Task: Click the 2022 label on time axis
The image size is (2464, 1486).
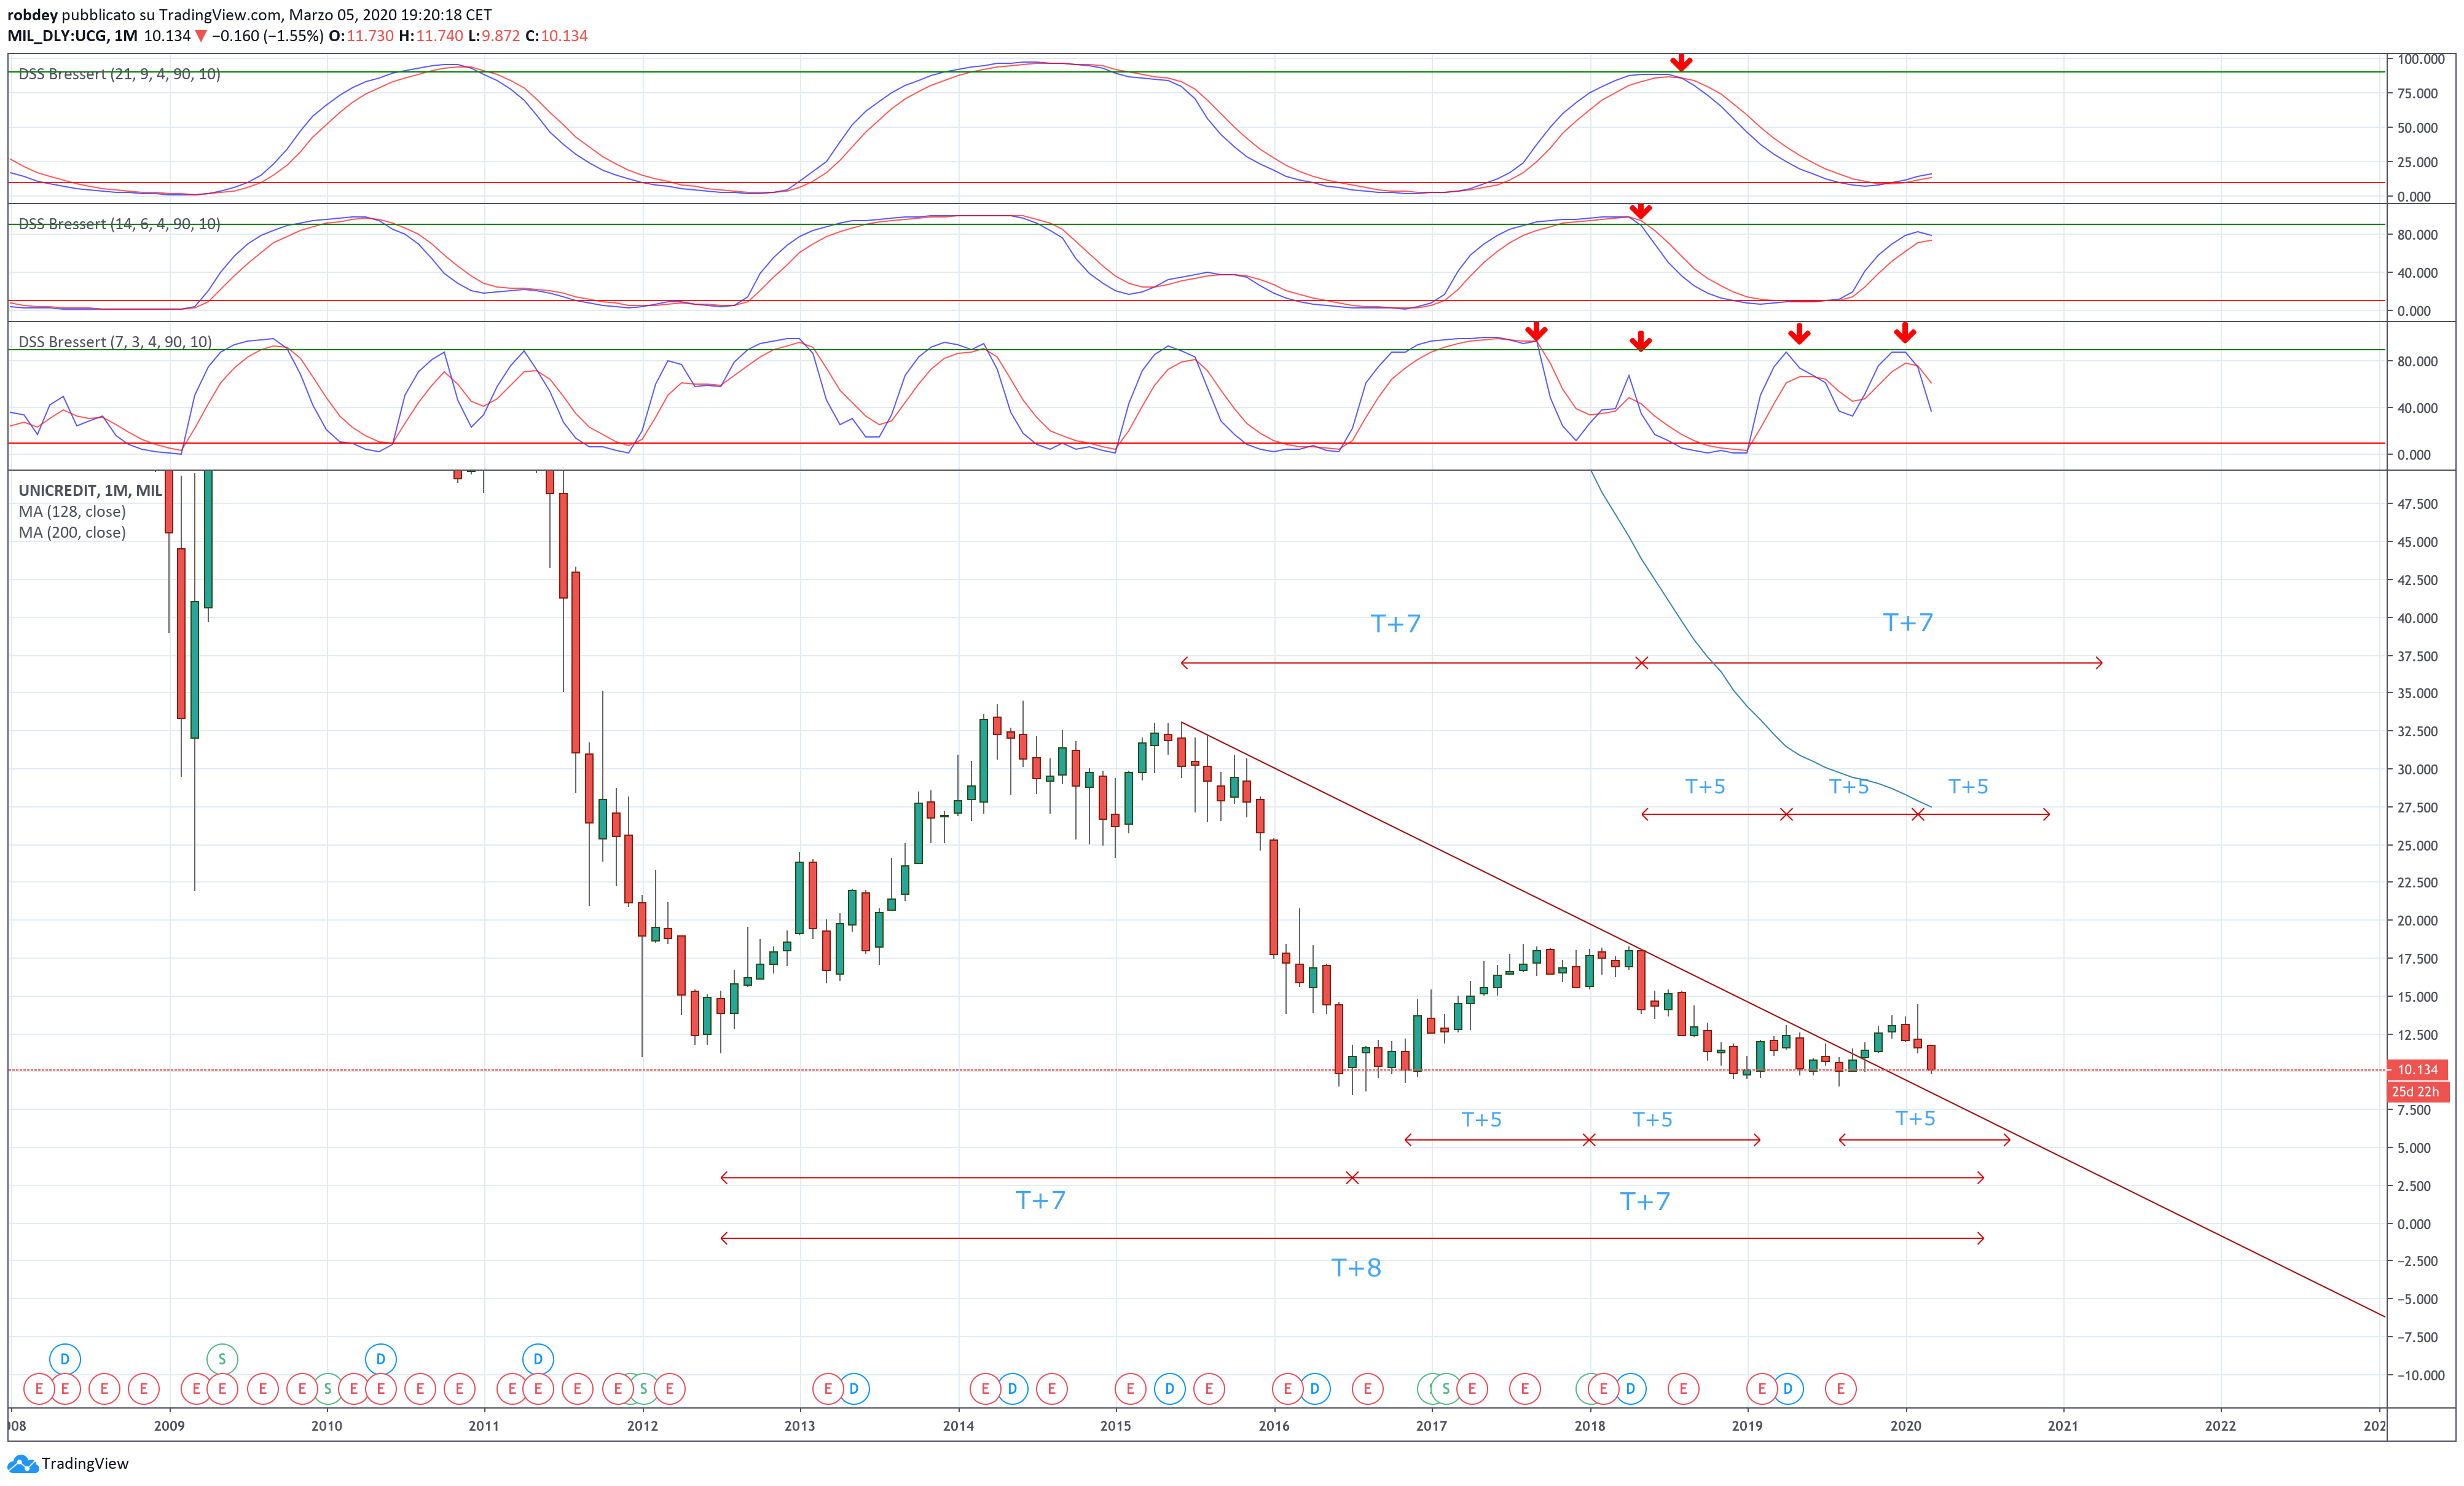Action: point(2221,1426)
